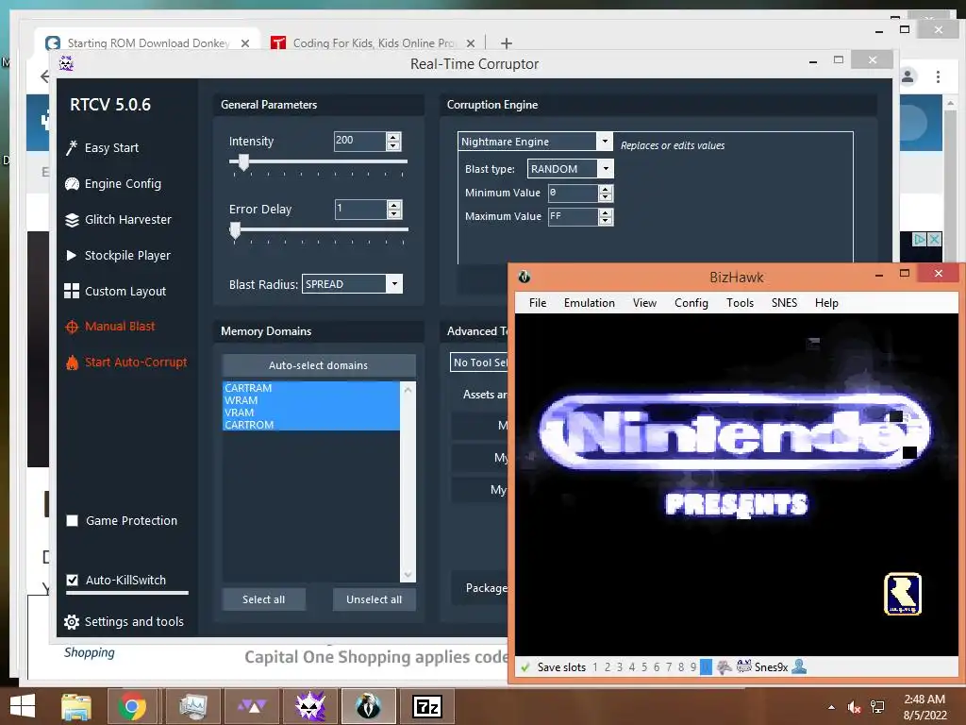Click muted volume icon in system tray
The height and width of the screenshot is (725, 966).
point(854,707)
